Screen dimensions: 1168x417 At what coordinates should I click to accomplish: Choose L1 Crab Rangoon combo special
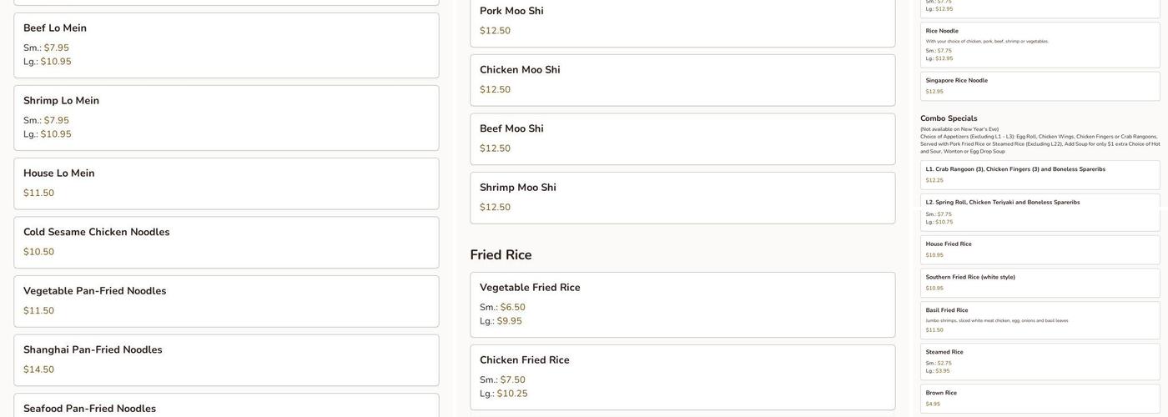point(1040,174)
